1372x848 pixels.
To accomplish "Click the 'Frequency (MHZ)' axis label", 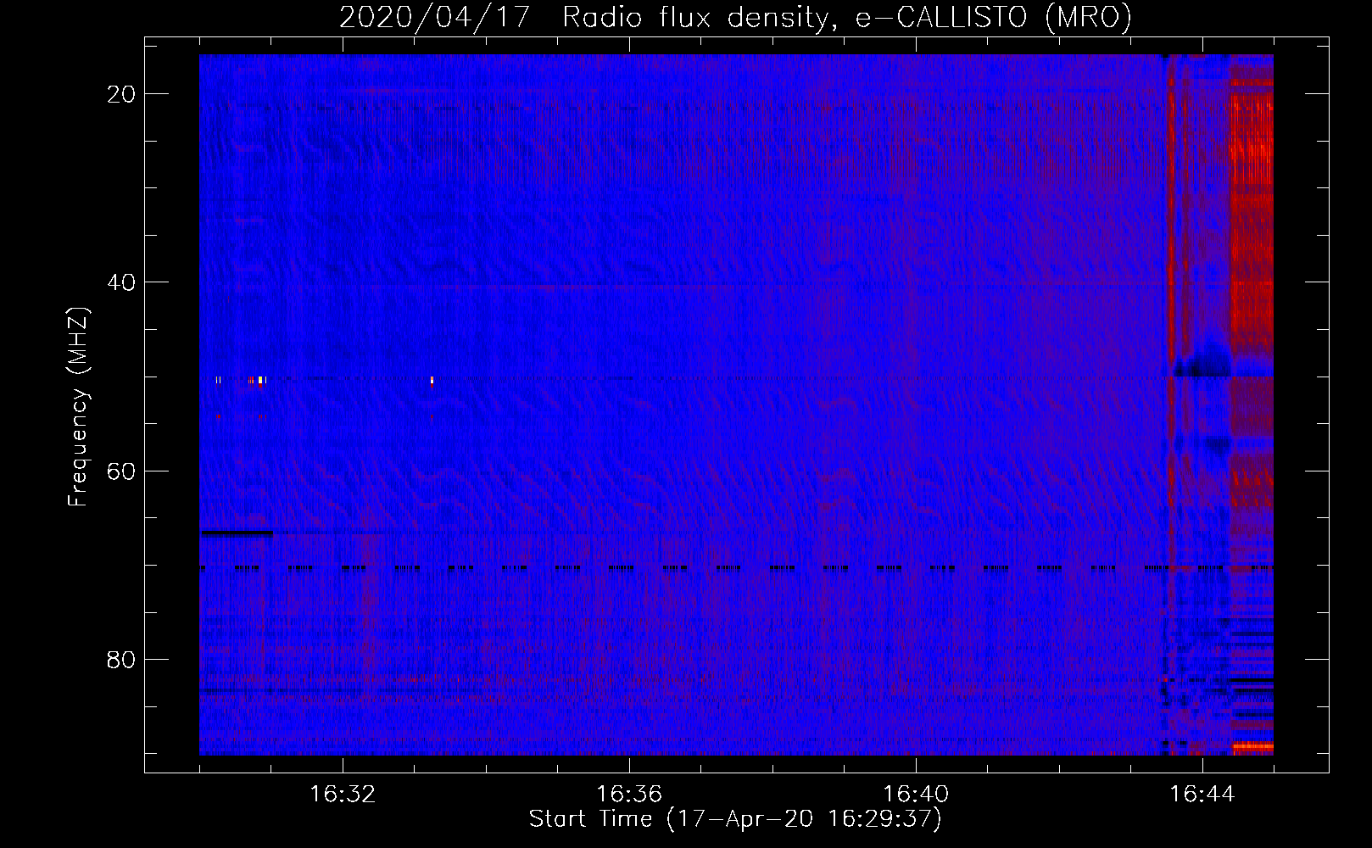I will pyautogui.click(x=78, y=407).
